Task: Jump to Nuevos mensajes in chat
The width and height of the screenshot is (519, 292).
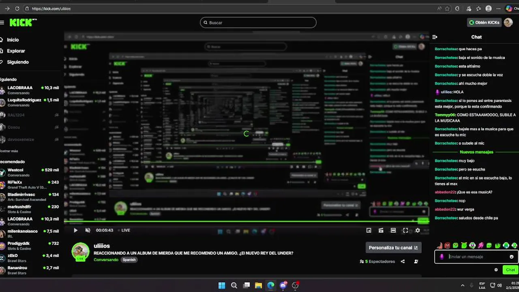Action: click(476, 152)
